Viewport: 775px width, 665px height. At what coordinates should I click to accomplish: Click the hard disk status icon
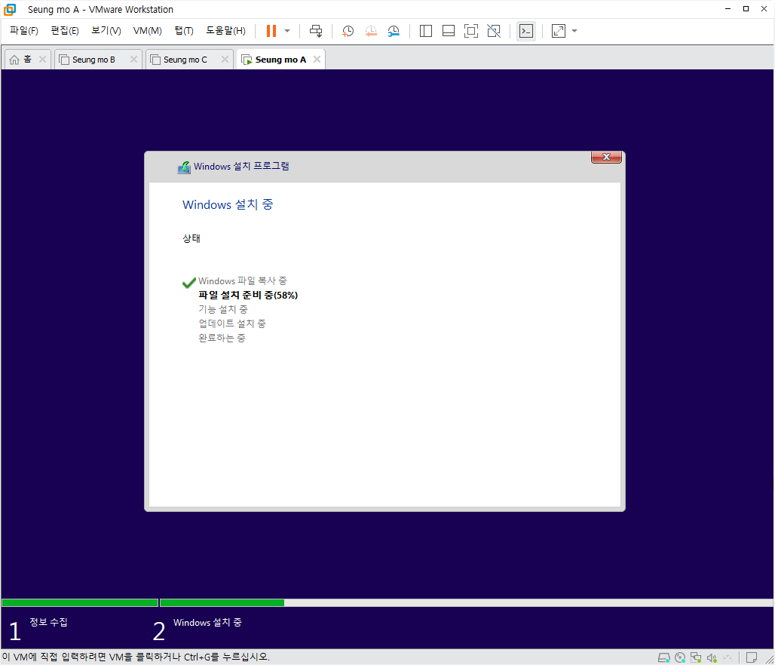click(x=663, y=657)
